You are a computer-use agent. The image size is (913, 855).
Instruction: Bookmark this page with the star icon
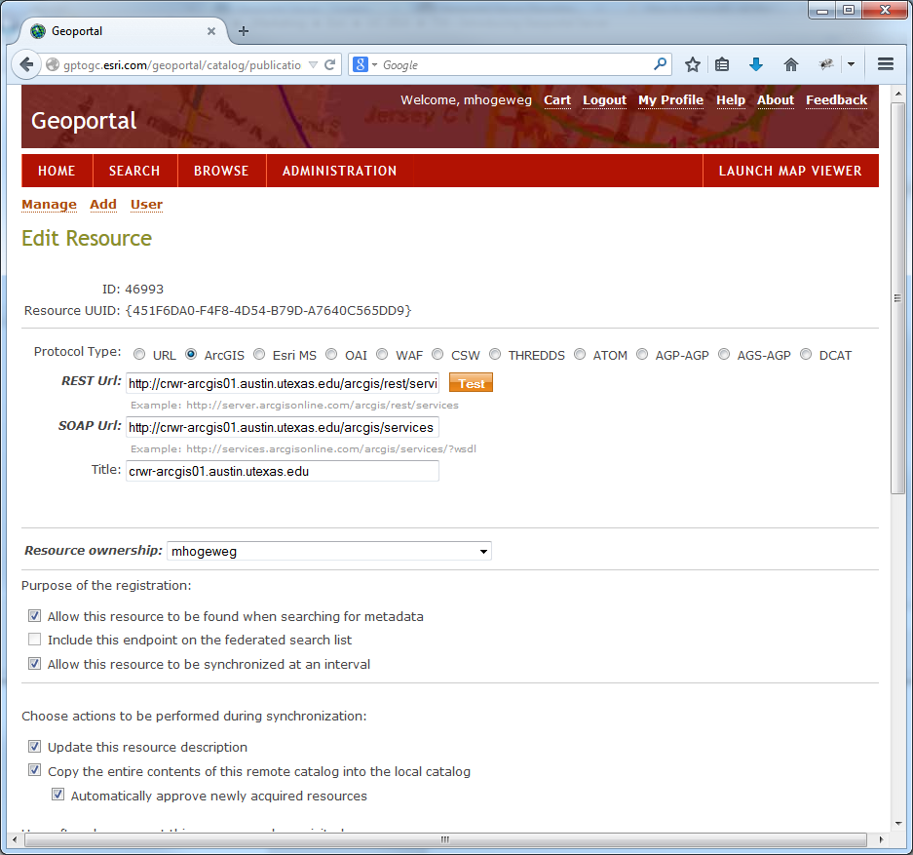click(693, 64)
